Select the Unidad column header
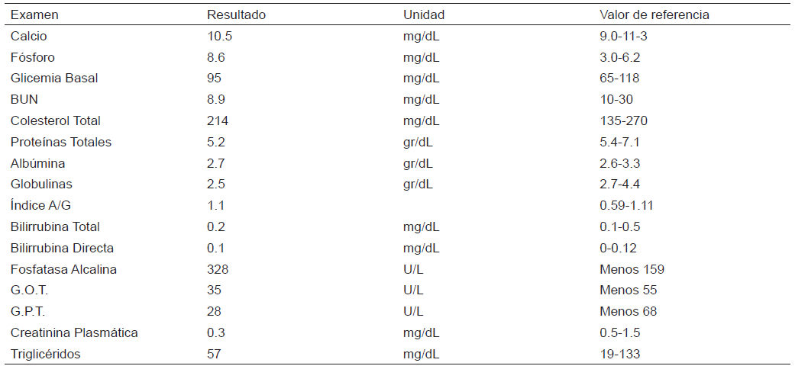795x366 pixels. point(424,14)
